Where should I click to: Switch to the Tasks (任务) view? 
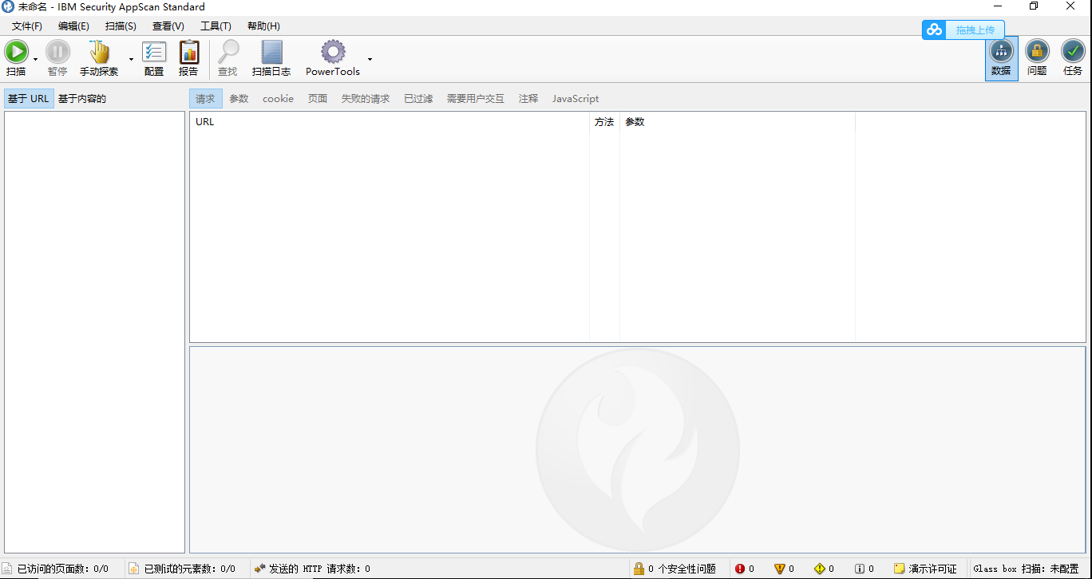1073,58
